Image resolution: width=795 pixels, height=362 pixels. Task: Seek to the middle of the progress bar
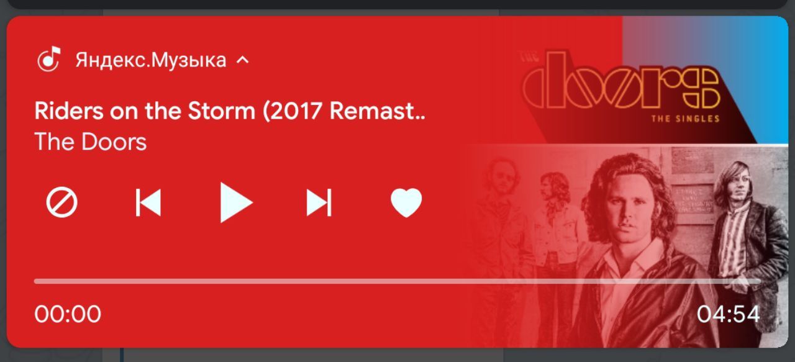click(397, 281)
